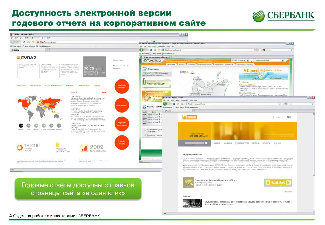Reload the page in EVRAZ Firefox window
The image size is (325, 225).
(24, 42)
